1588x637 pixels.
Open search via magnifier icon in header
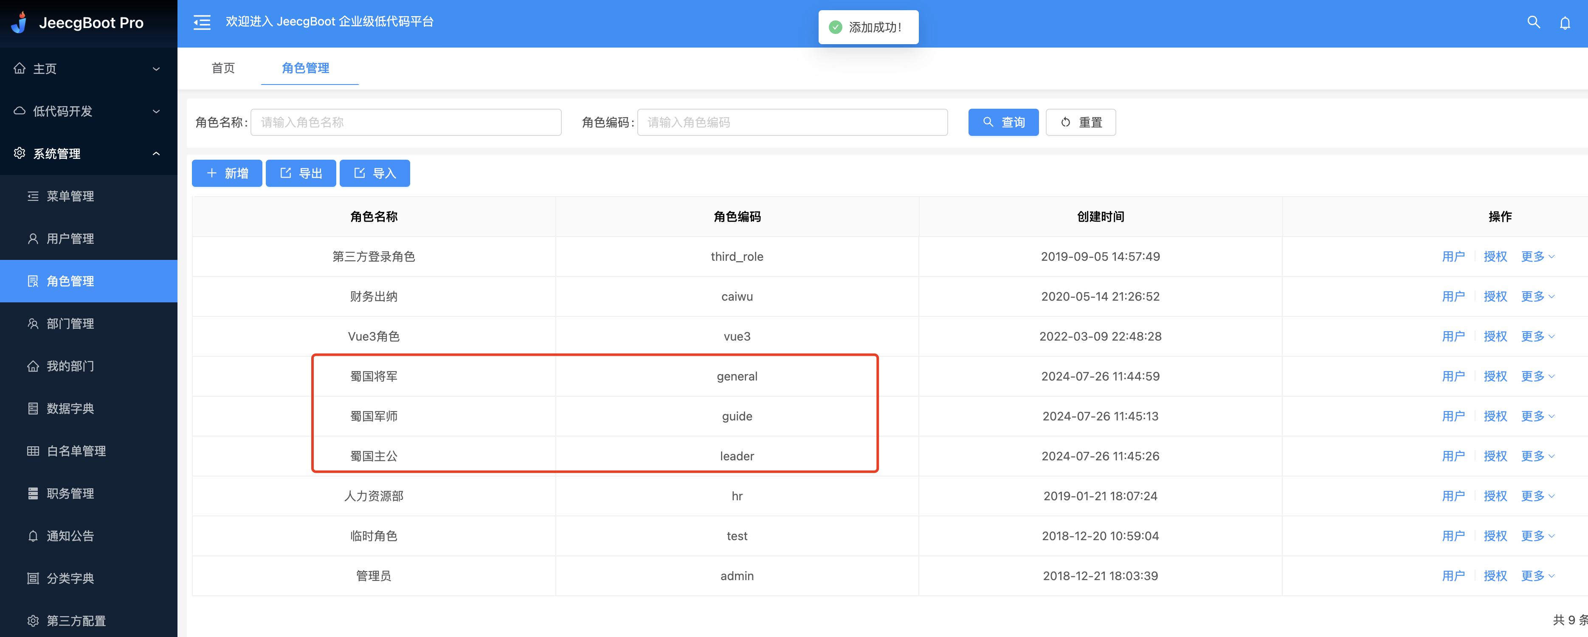(x=1533, y=22)
